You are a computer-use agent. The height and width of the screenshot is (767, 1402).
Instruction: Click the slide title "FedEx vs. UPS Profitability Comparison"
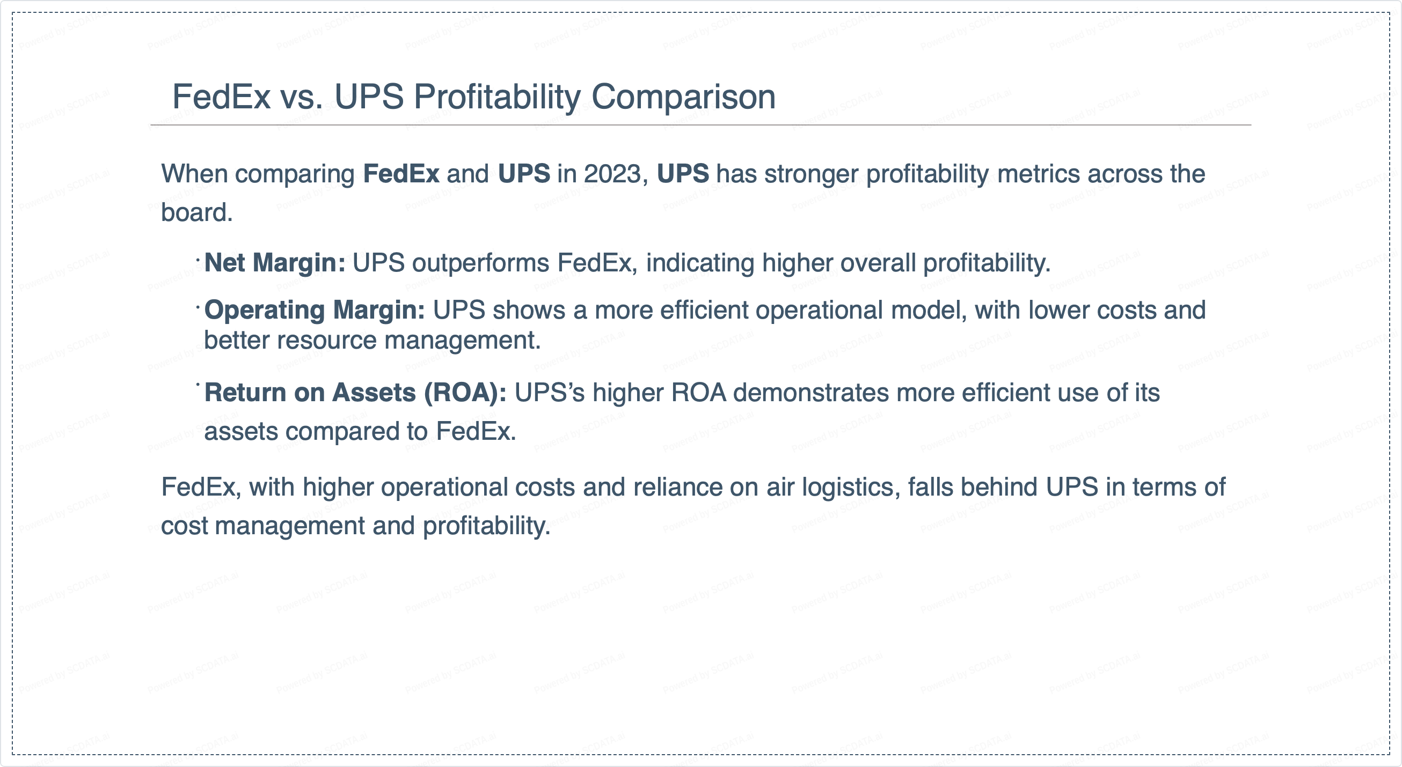click(x=473, y=97)
